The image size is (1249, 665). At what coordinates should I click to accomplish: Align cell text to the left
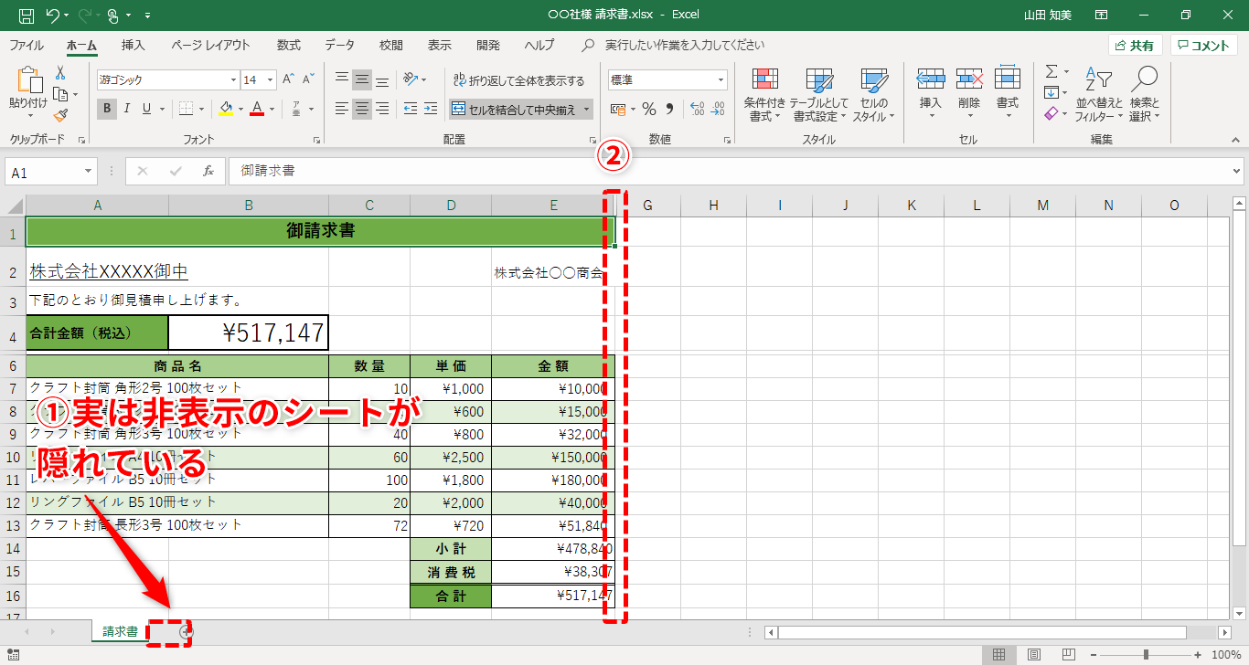[x=342, y=109]
